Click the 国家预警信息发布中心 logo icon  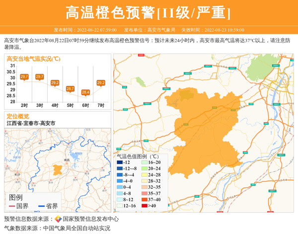(x=58, y=219)
